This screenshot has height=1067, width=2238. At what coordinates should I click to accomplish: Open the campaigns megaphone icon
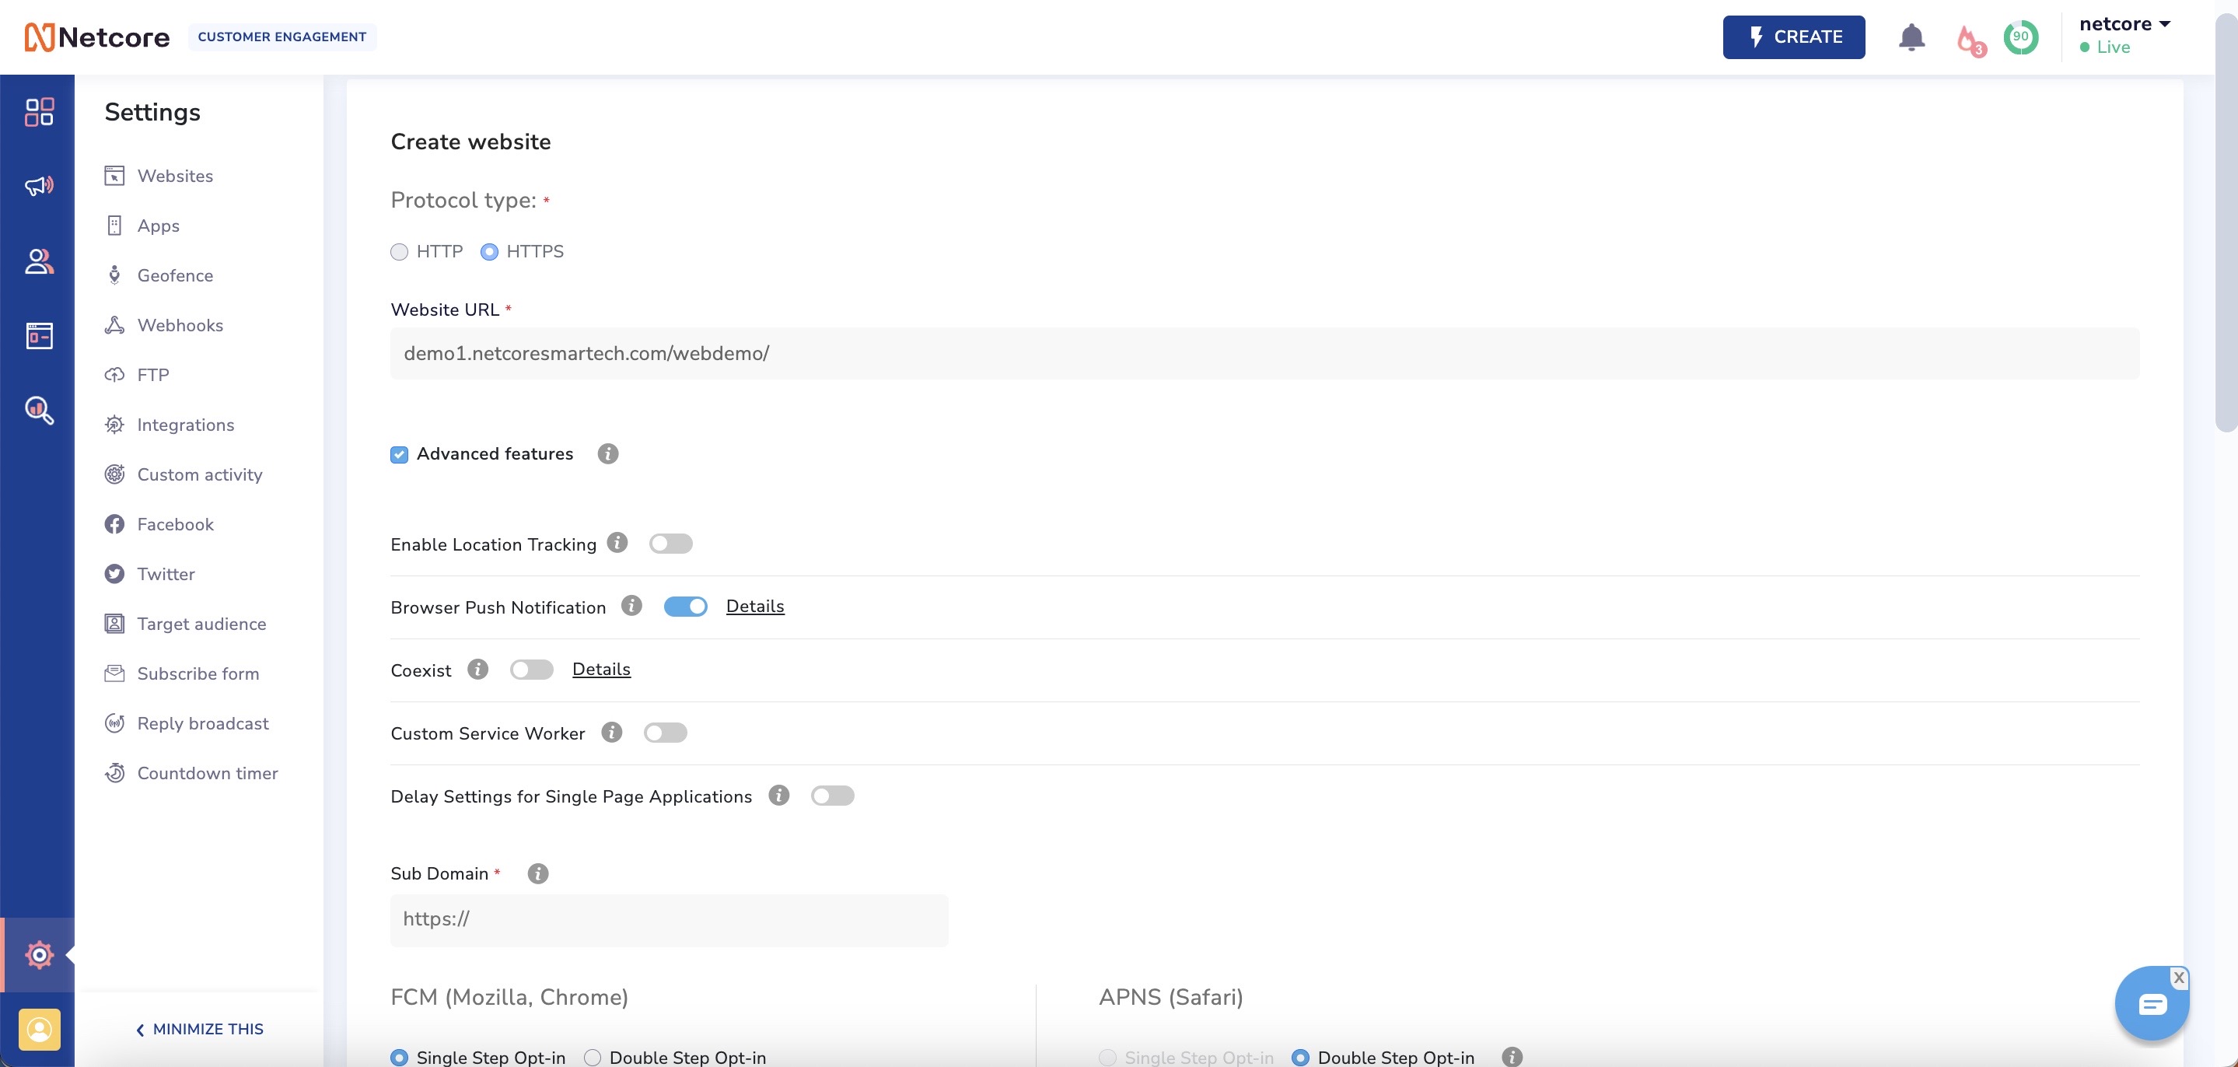pyautogui.click(x=38, y=185)
